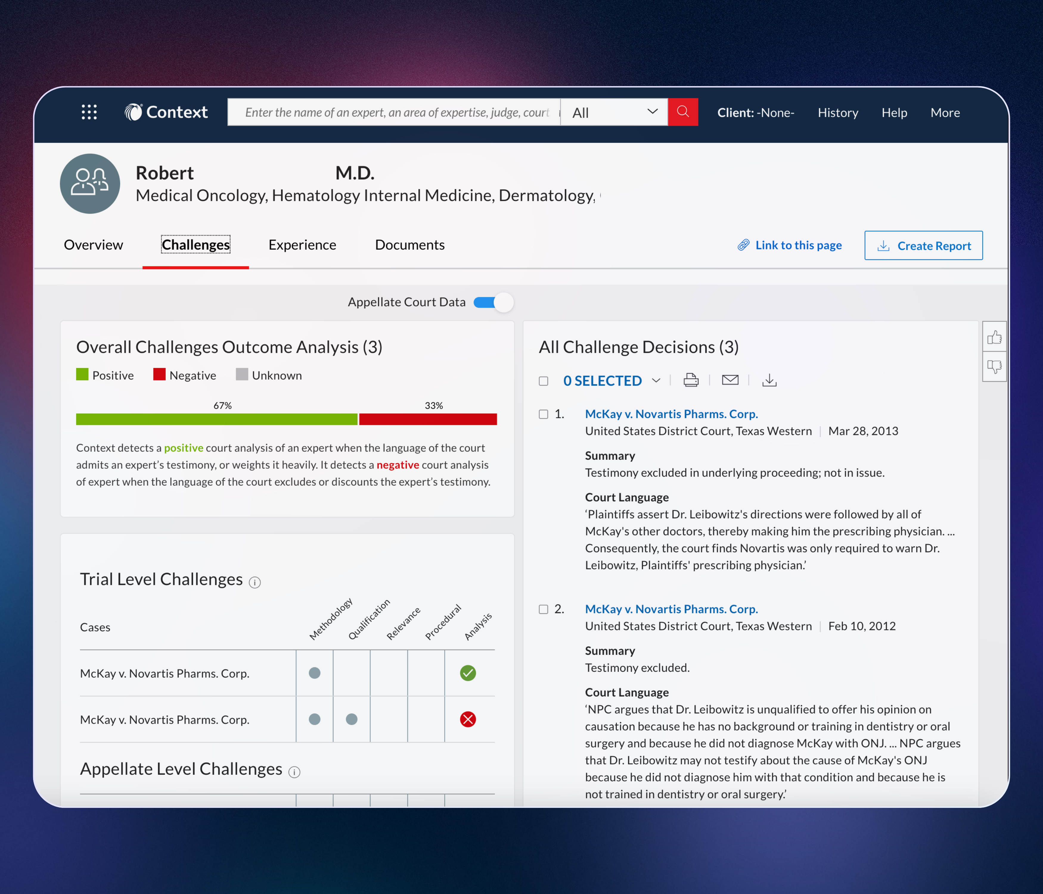This screenshot has width=1043, height=894.
Task: Focus the expert search input field
Action: tap(394, 112)
